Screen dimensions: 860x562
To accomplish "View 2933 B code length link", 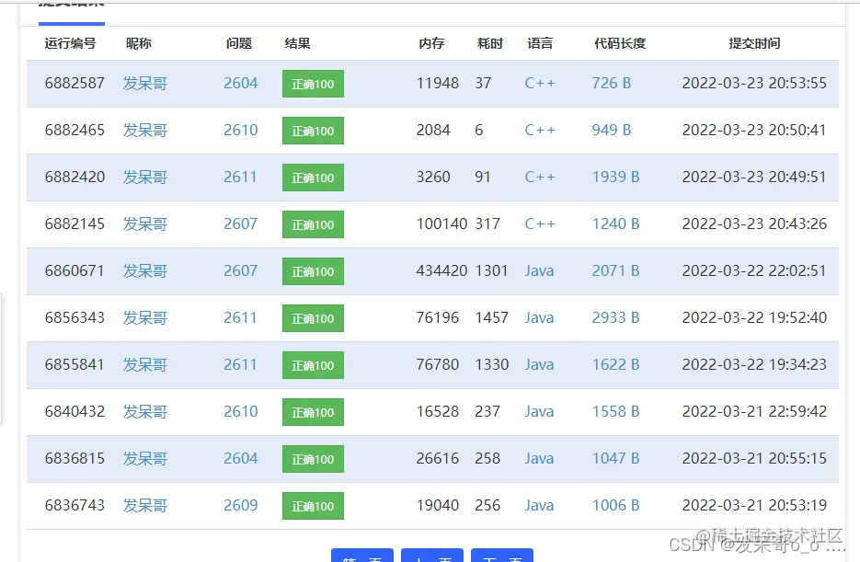I will click(615, 318).
